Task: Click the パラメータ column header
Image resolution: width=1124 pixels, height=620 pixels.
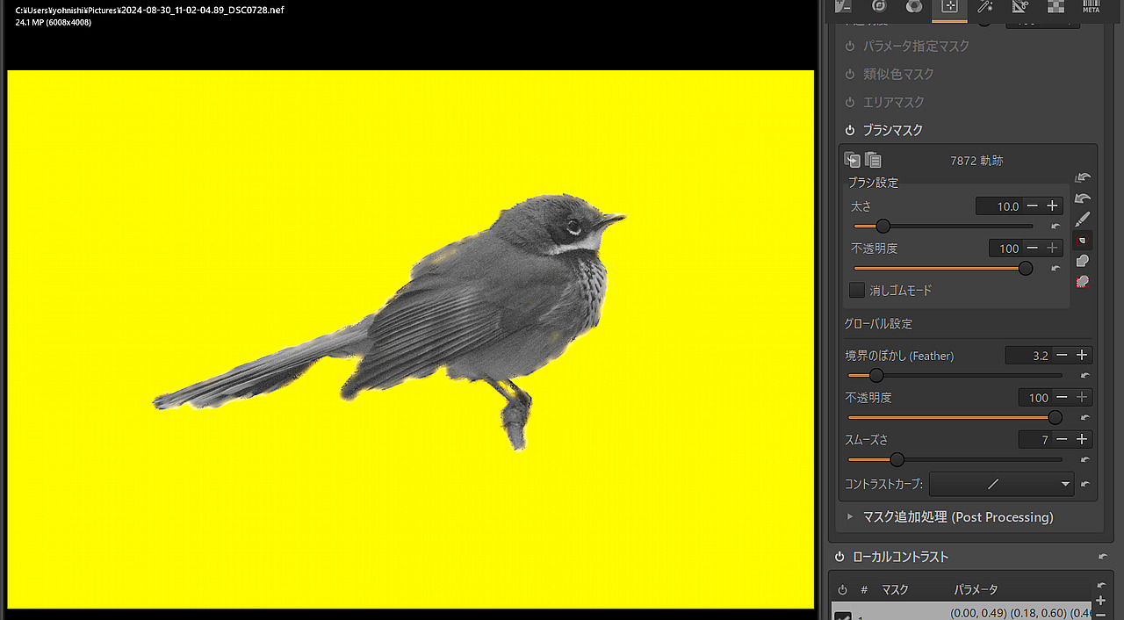Action: click(x=976, y=589)
